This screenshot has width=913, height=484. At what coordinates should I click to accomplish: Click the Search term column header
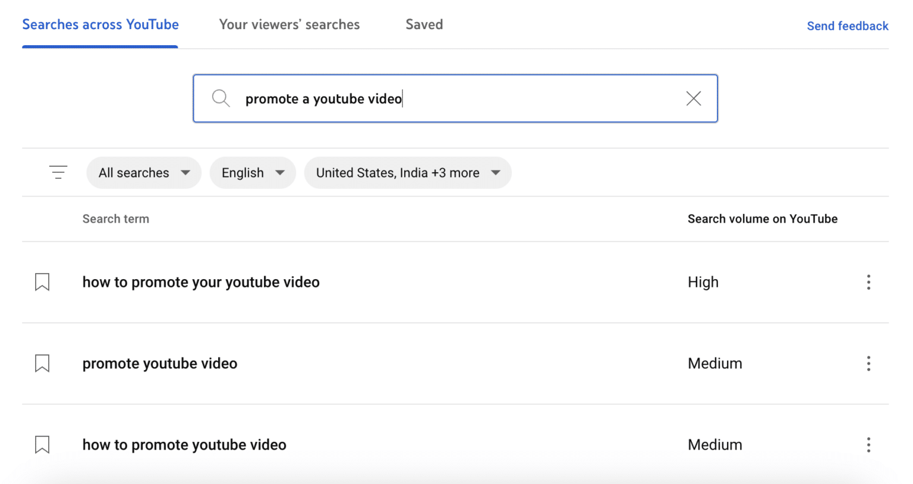pos(116,219)
